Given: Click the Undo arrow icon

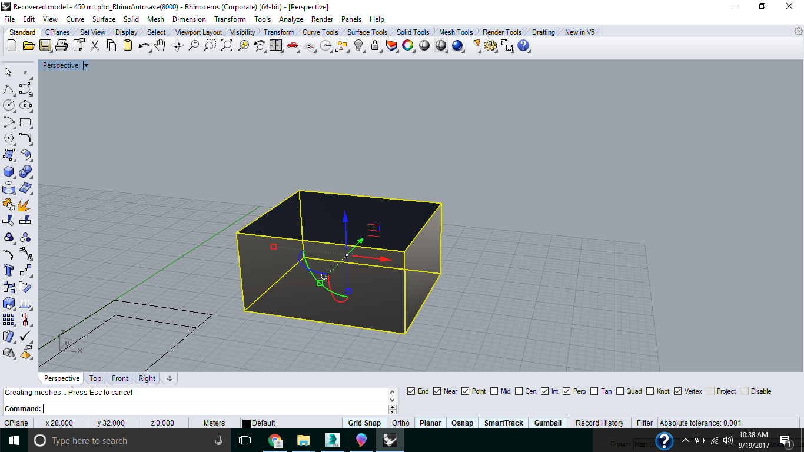Looking at the screenshot, I should pos(144,45).
